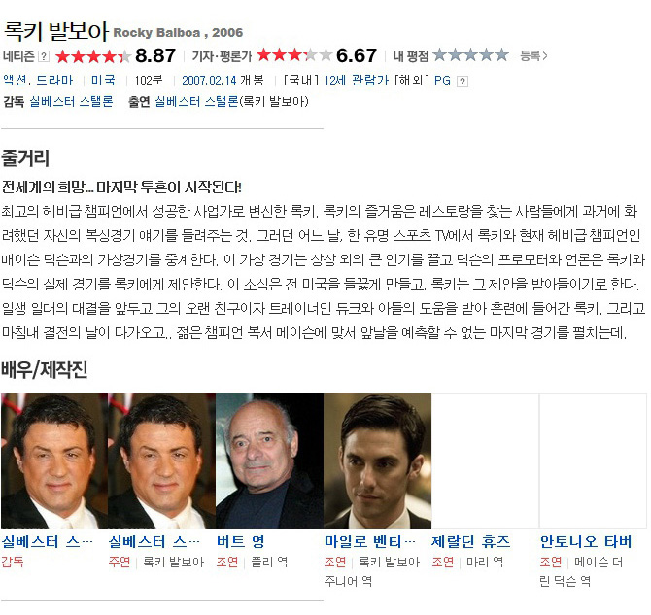Click the PG rating help question-mark icon
This screenshot has width=651, height=615.
click(x=463, y=82)
